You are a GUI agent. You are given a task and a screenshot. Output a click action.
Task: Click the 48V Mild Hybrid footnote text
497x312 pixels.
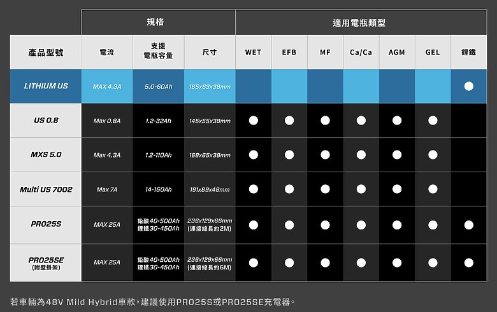pos(153,302)
